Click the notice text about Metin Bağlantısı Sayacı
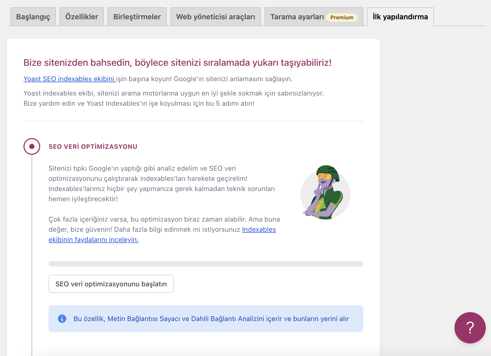 [x=211, y=319]
